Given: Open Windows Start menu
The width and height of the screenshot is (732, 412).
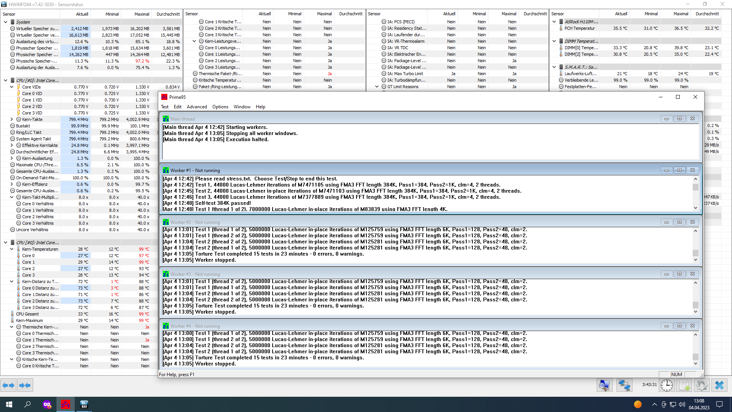Looking at the screenshot, I should (9, 404).
